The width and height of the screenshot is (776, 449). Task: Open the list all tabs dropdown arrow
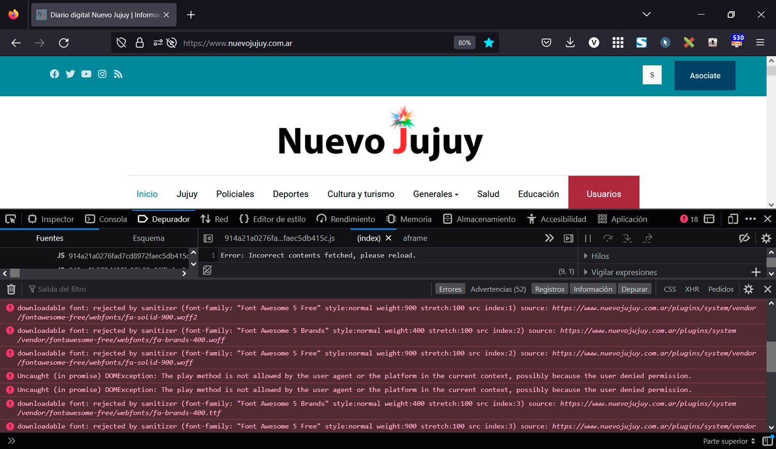[x=647, y=14]
